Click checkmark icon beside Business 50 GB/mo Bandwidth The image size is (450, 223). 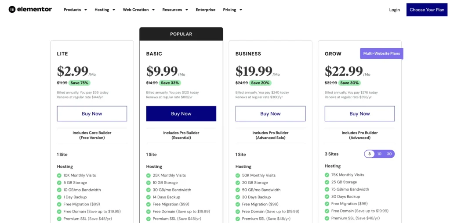[x=238, y=190]
